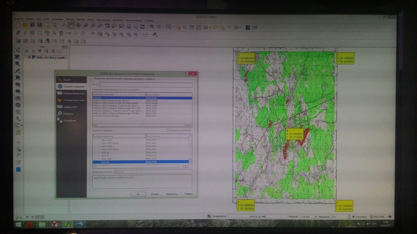Expand the text annotation dropdown arrow
The image size is (417, 234).
pyautogui.click(x=240, y=28)
